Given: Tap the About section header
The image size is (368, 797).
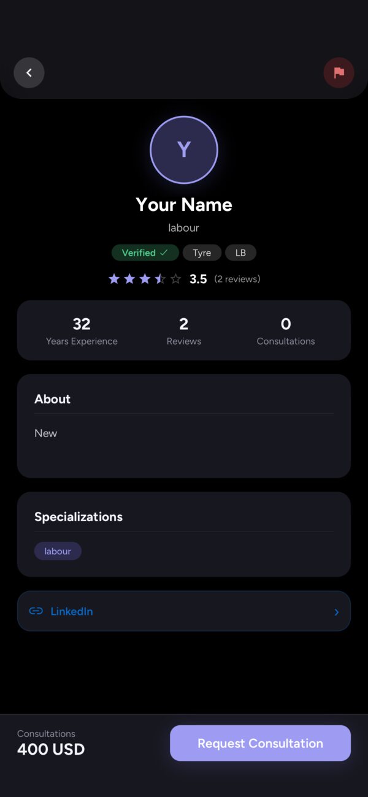Looking at the screenshot, I should click(x=53, y=399).
